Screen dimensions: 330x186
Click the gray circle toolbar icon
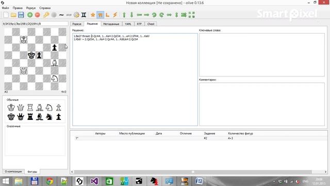click(x=54, y=15)
